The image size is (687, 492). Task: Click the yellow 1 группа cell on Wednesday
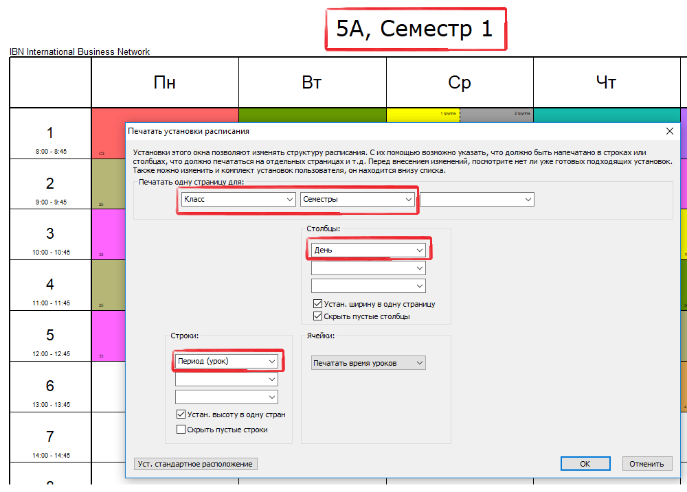tap(423, 114)
